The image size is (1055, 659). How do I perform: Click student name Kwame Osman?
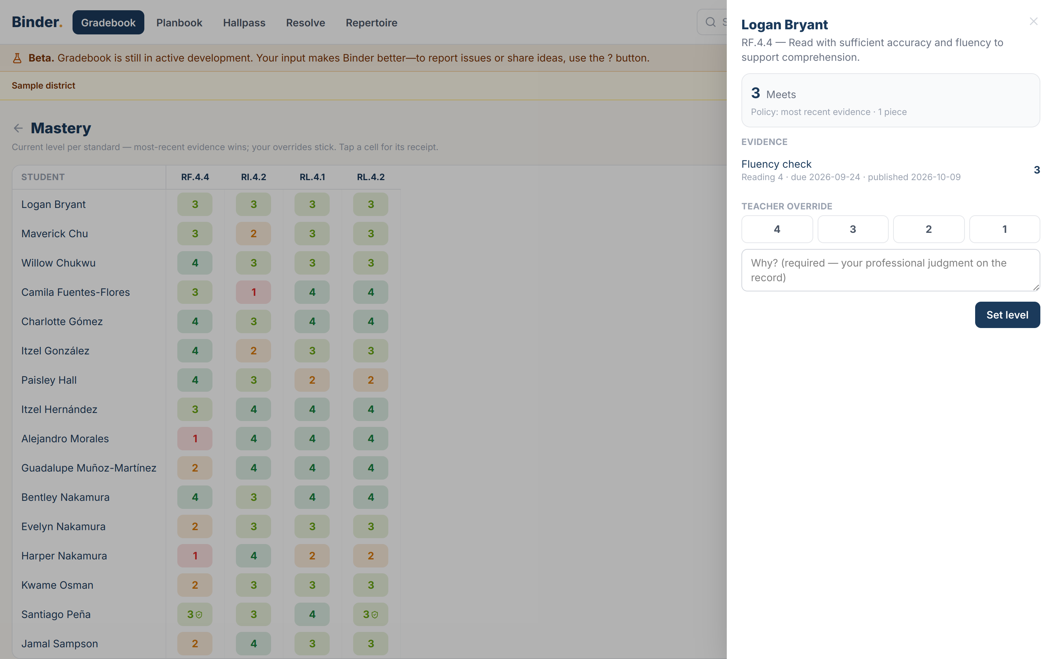pyautogui.click(x=57, y=585)
